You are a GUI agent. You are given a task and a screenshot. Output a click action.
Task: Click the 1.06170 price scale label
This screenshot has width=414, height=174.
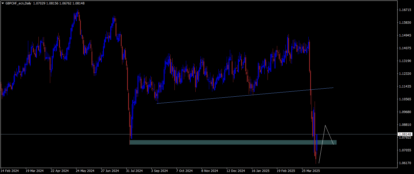tap(405, 163)
